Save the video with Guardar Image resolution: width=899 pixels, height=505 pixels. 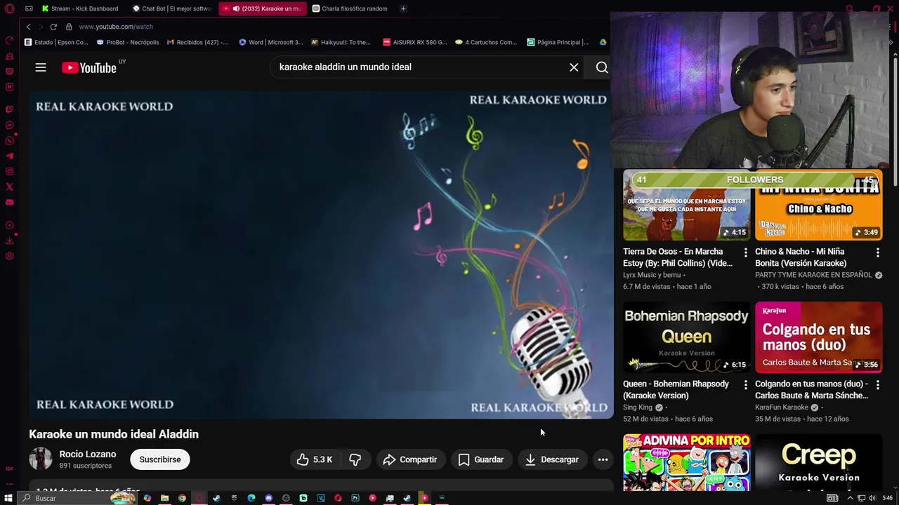[481, 459]
